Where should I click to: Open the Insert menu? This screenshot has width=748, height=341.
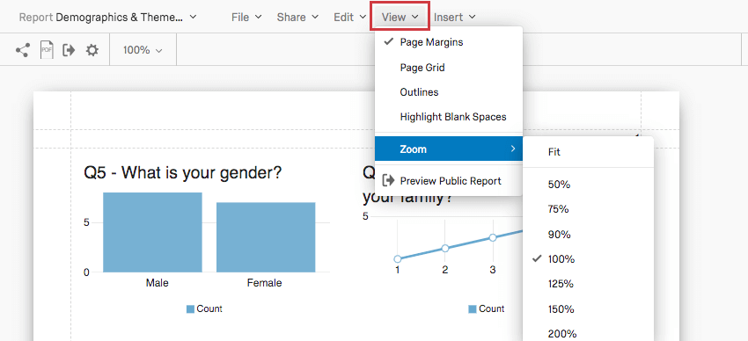(x=455, y=18)
